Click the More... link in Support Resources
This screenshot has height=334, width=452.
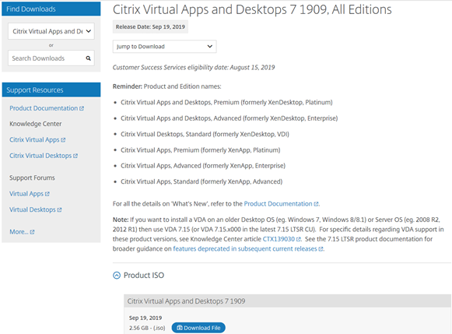pos(22,232)
